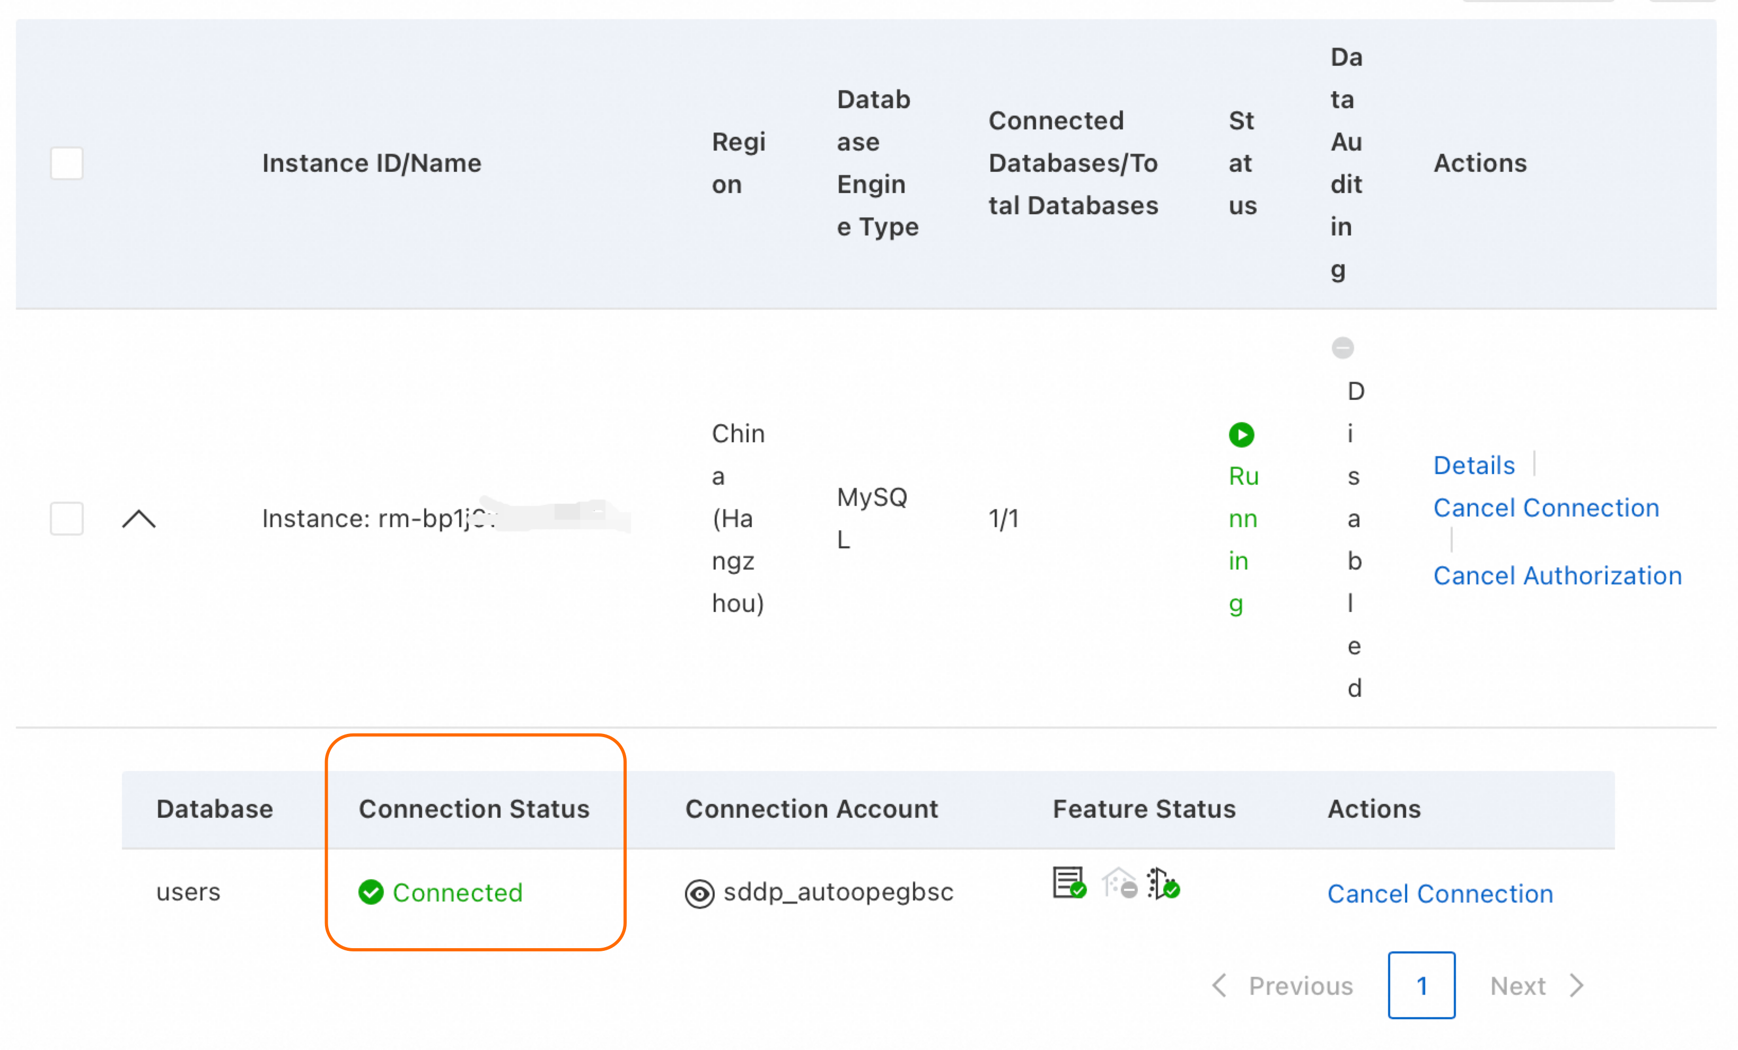Click the Data Auditing column header

tap(1346, 163)
